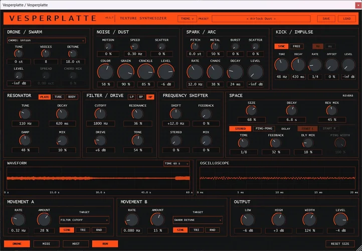Click the MOTION knob in Noise / Dust
The image size is (362, 251).
[108, 47]
